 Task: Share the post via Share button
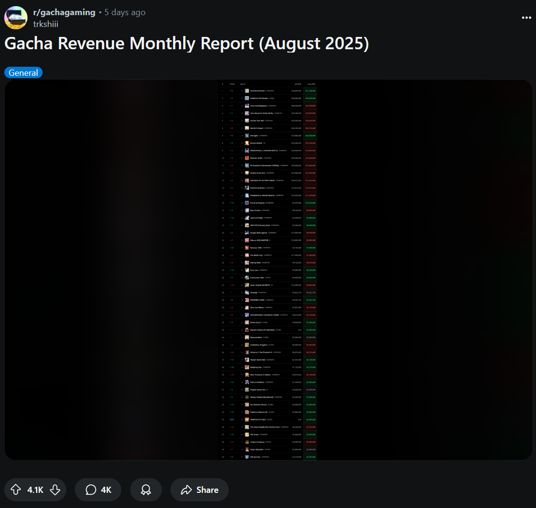tap(200, 490)
